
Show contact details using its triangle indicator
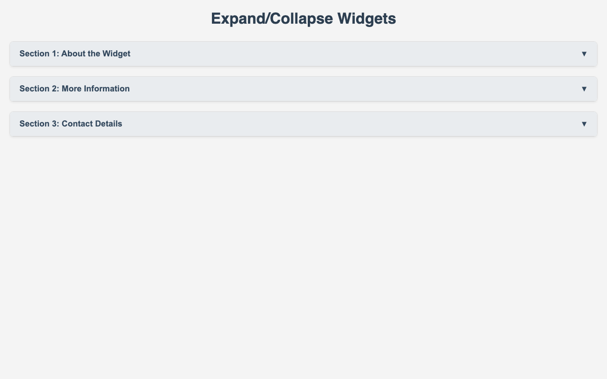584,124
